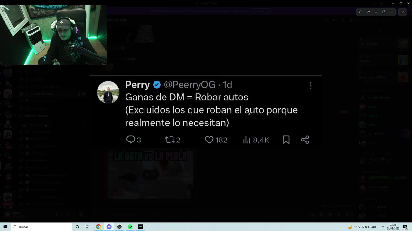
Task: Open the Windows notification center
Action: [x=405, y=227]
